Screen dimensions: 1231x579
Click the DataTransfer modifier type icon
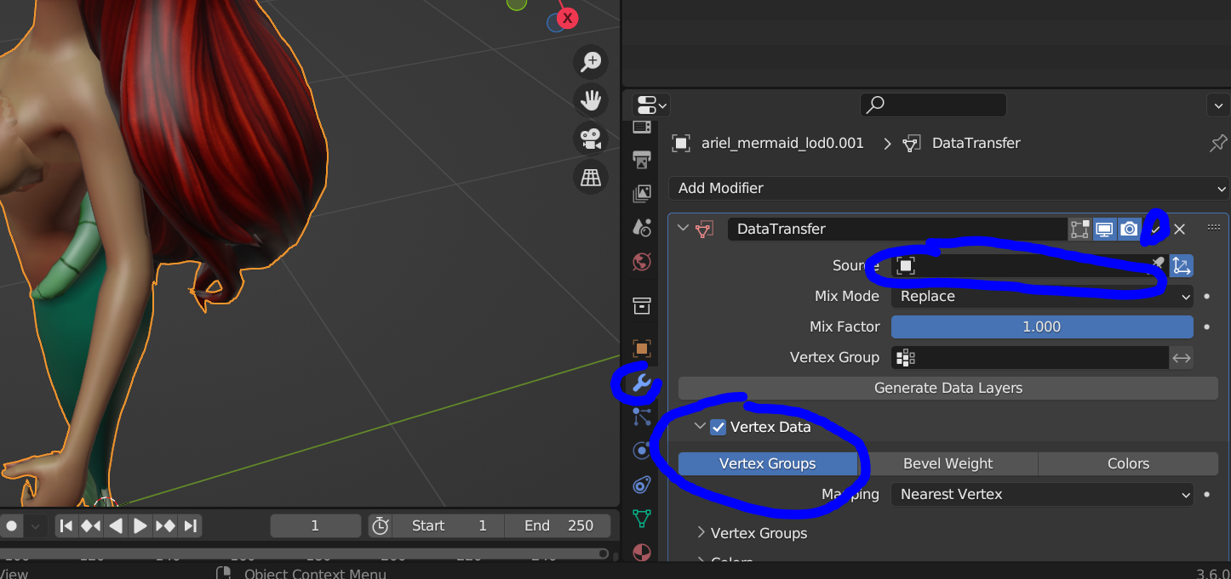pos(705,229)
